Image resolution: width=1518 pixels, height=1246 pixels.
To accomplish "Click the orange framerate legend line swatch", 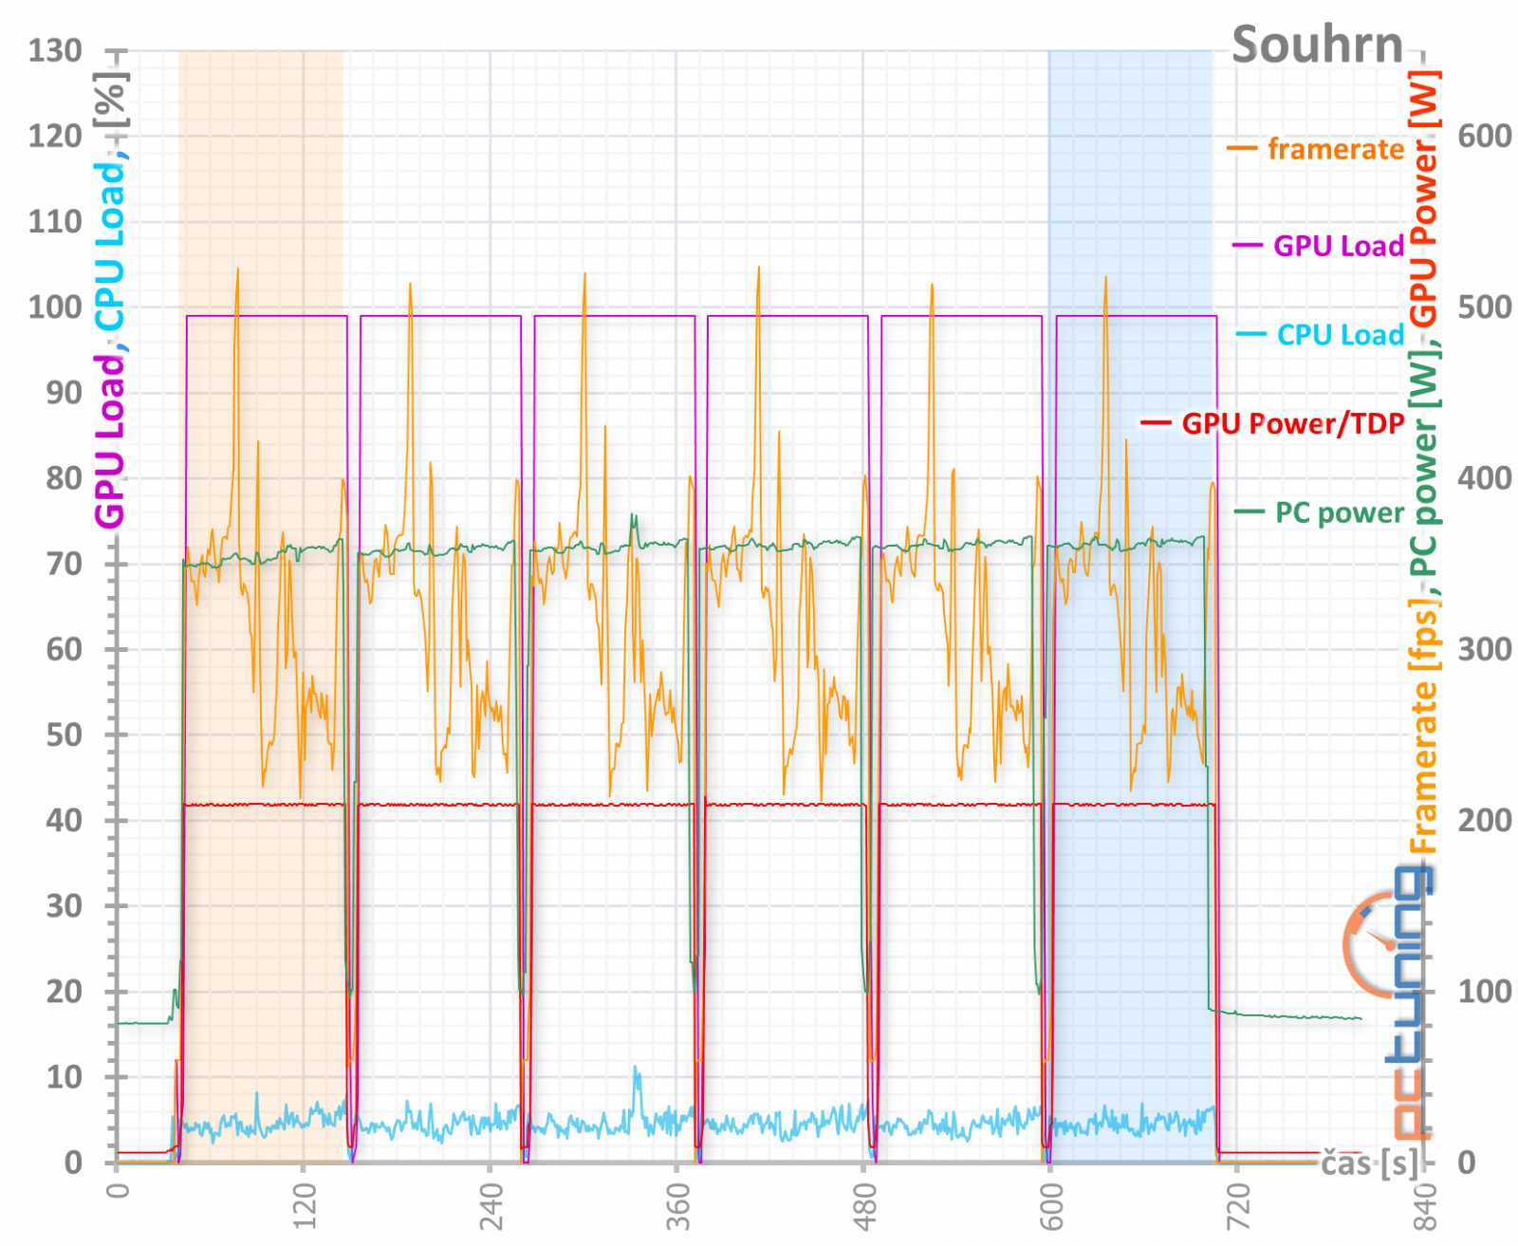I will 1242,149.
